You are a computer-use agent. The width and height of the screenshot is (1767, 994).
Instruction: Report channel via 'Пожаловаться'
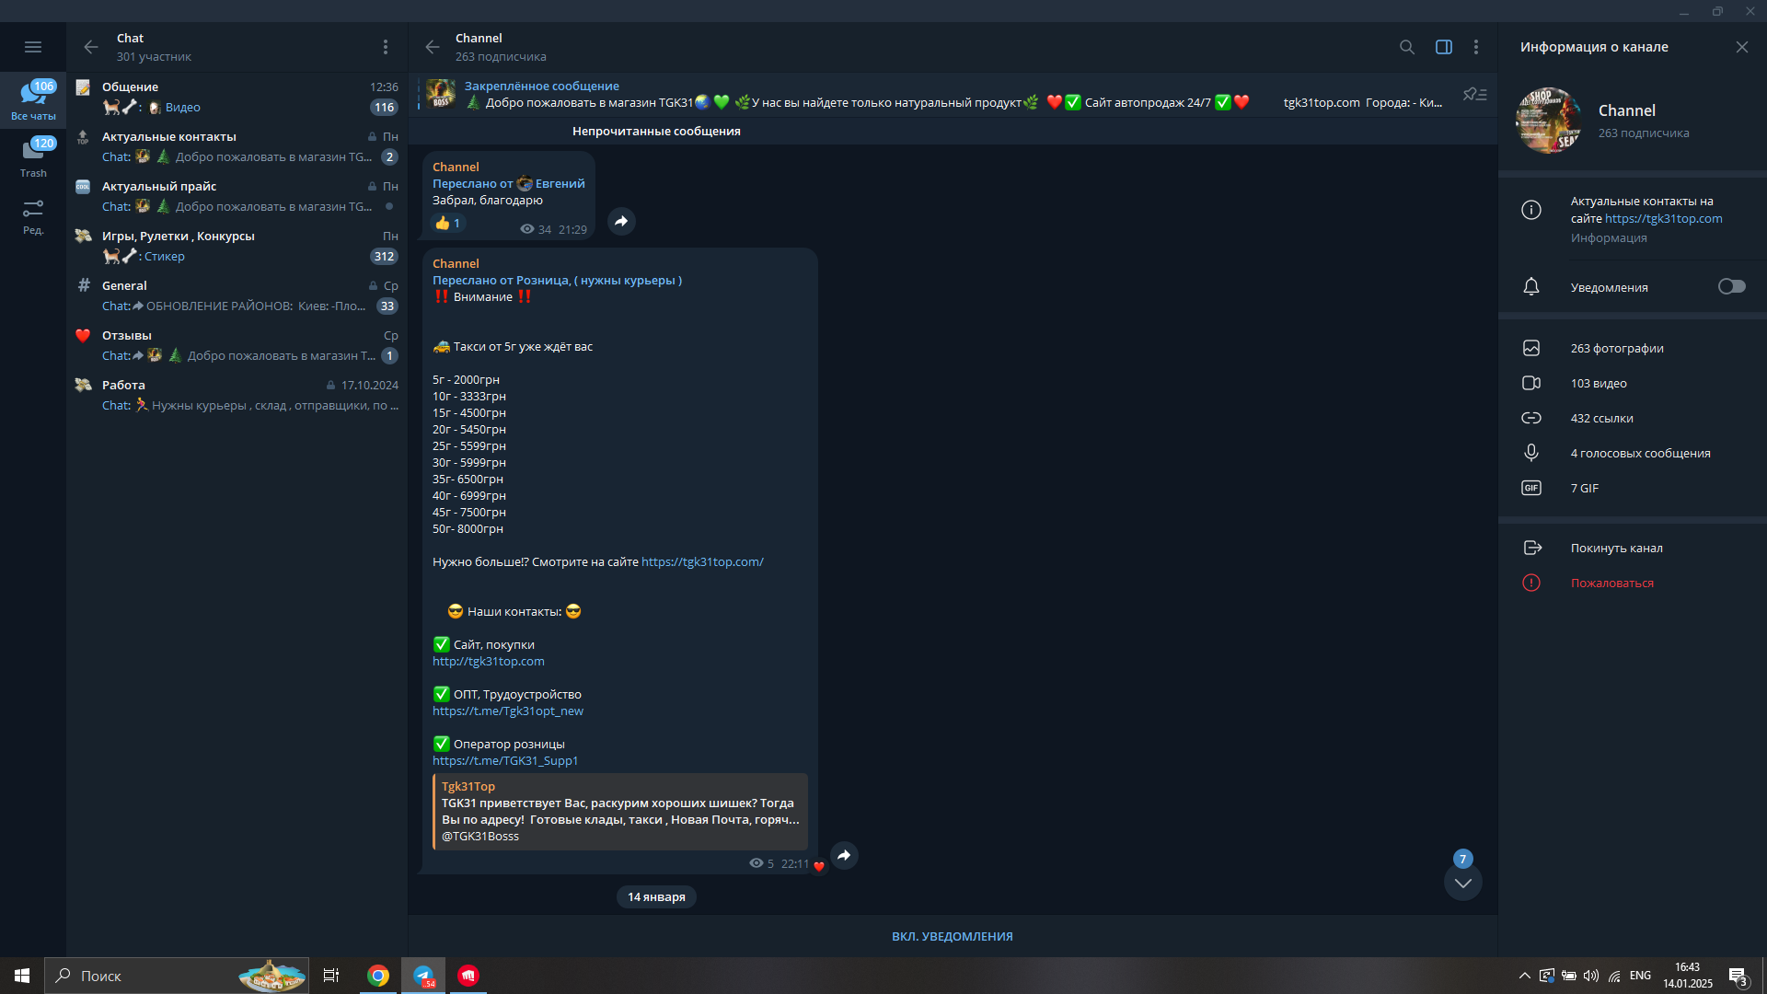[1633, 583]
